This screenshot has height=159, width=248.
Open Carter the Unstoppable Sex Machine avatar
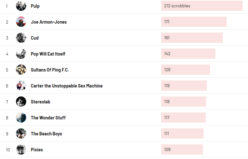[21, 86]
